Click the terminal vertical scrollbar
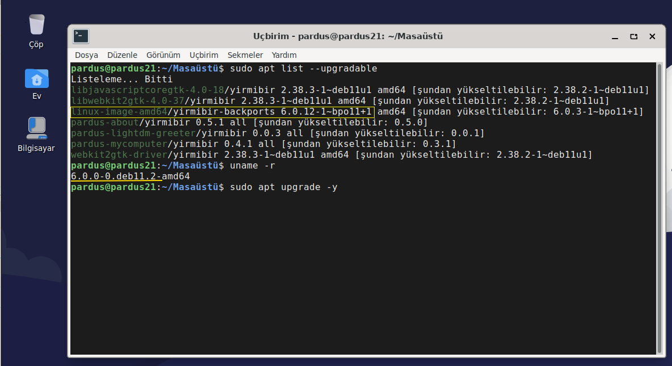Viewport: 672px width, 366px height. click(x=660, y=208)
